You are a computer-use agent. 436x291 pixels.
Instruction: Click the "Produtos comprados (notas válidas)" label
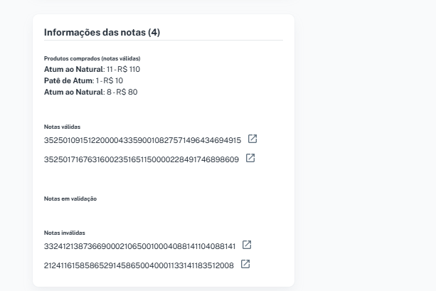coord(92,58)
